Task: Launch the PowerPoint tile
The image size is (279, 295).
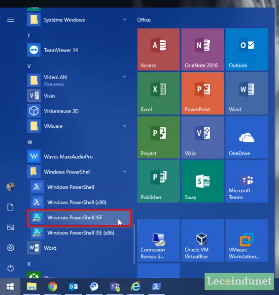Action: pyautogui.click(x=203, y=93)
